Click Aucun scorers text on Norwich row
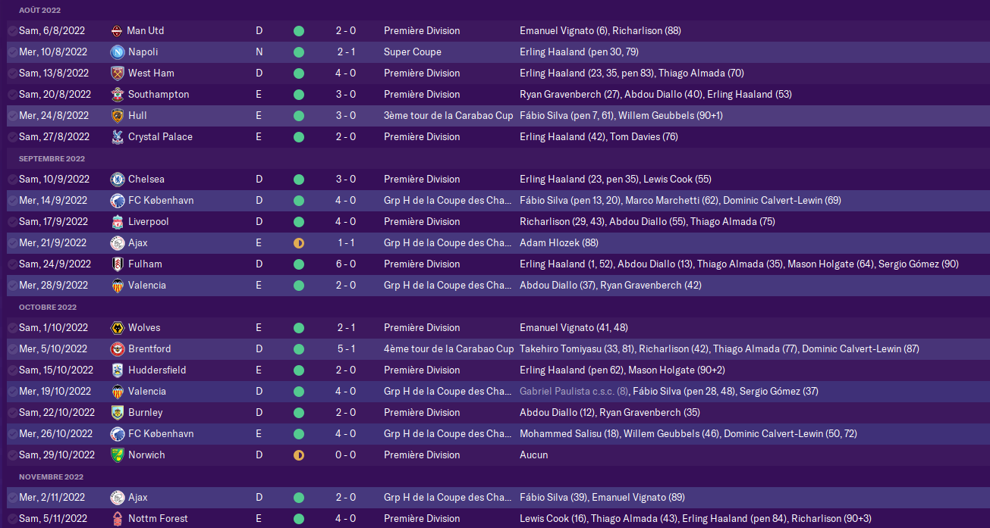This screenshot has width=990, height=528. point(533,455)
